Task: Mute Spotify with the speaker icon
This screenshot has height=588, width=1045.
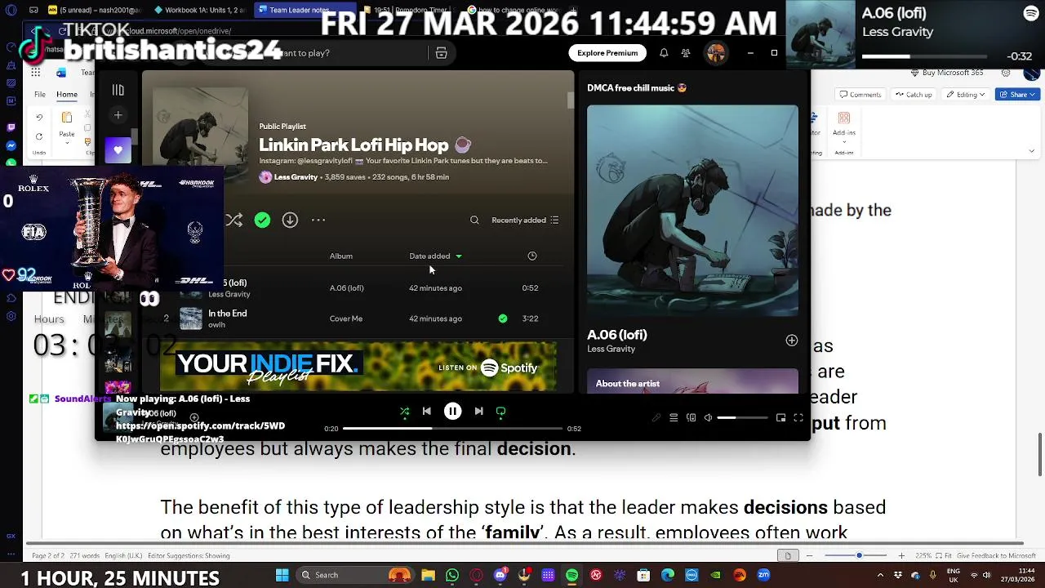Action: [708, 418]
